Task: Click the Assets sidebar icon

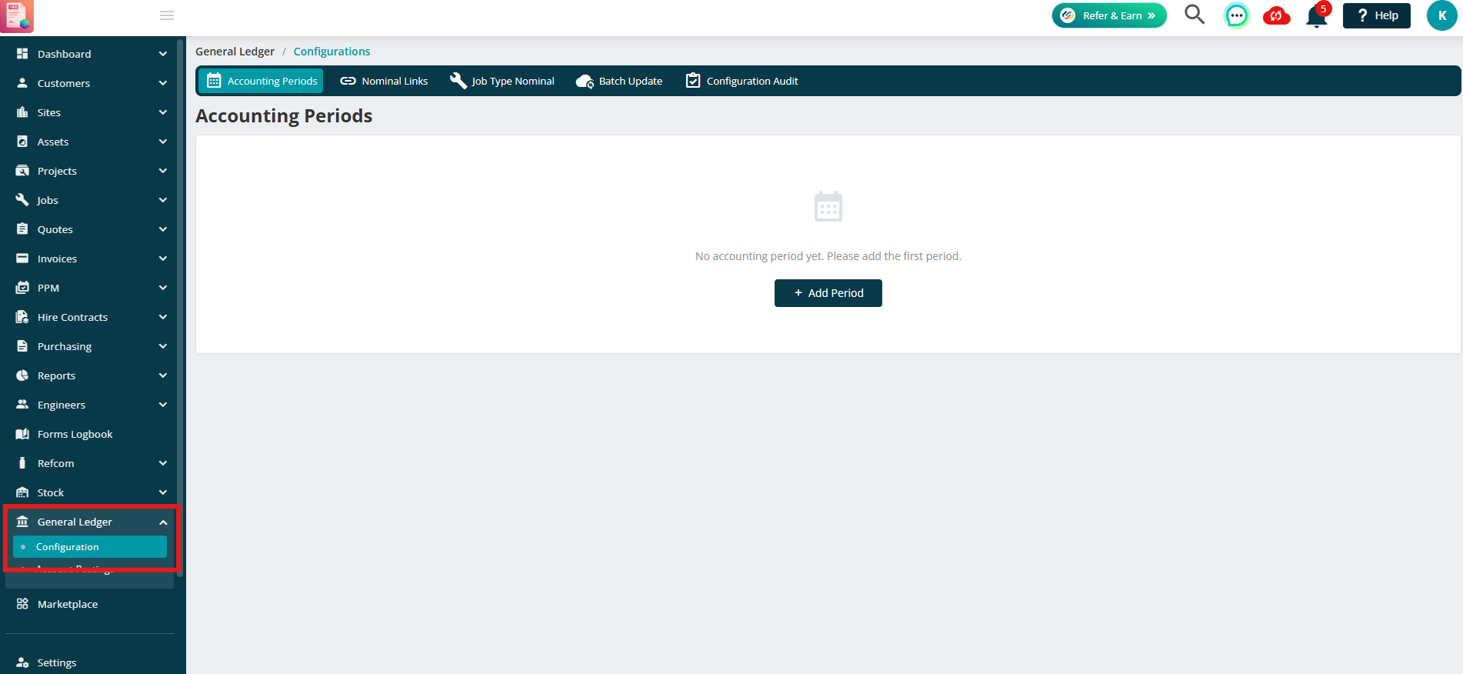Action: click(22, 142)
